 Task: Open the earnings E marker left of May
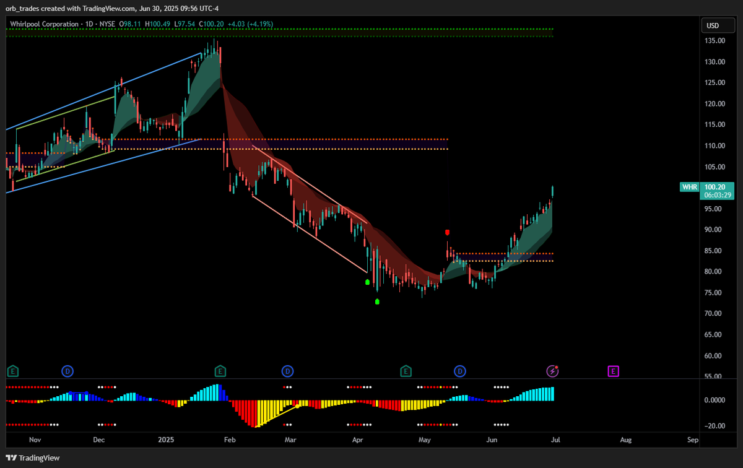[406, 371]
